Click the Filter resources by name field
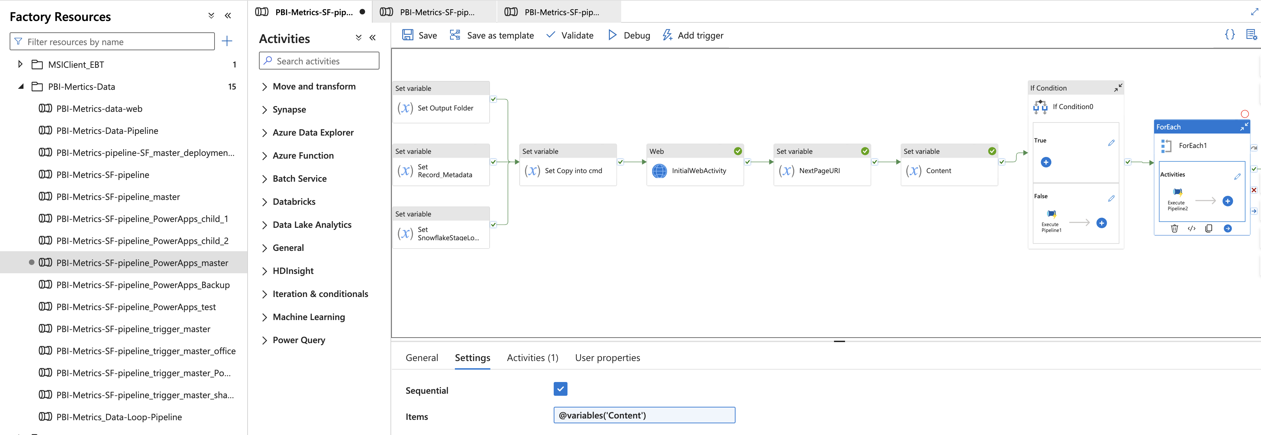 (x=112, y=42)
